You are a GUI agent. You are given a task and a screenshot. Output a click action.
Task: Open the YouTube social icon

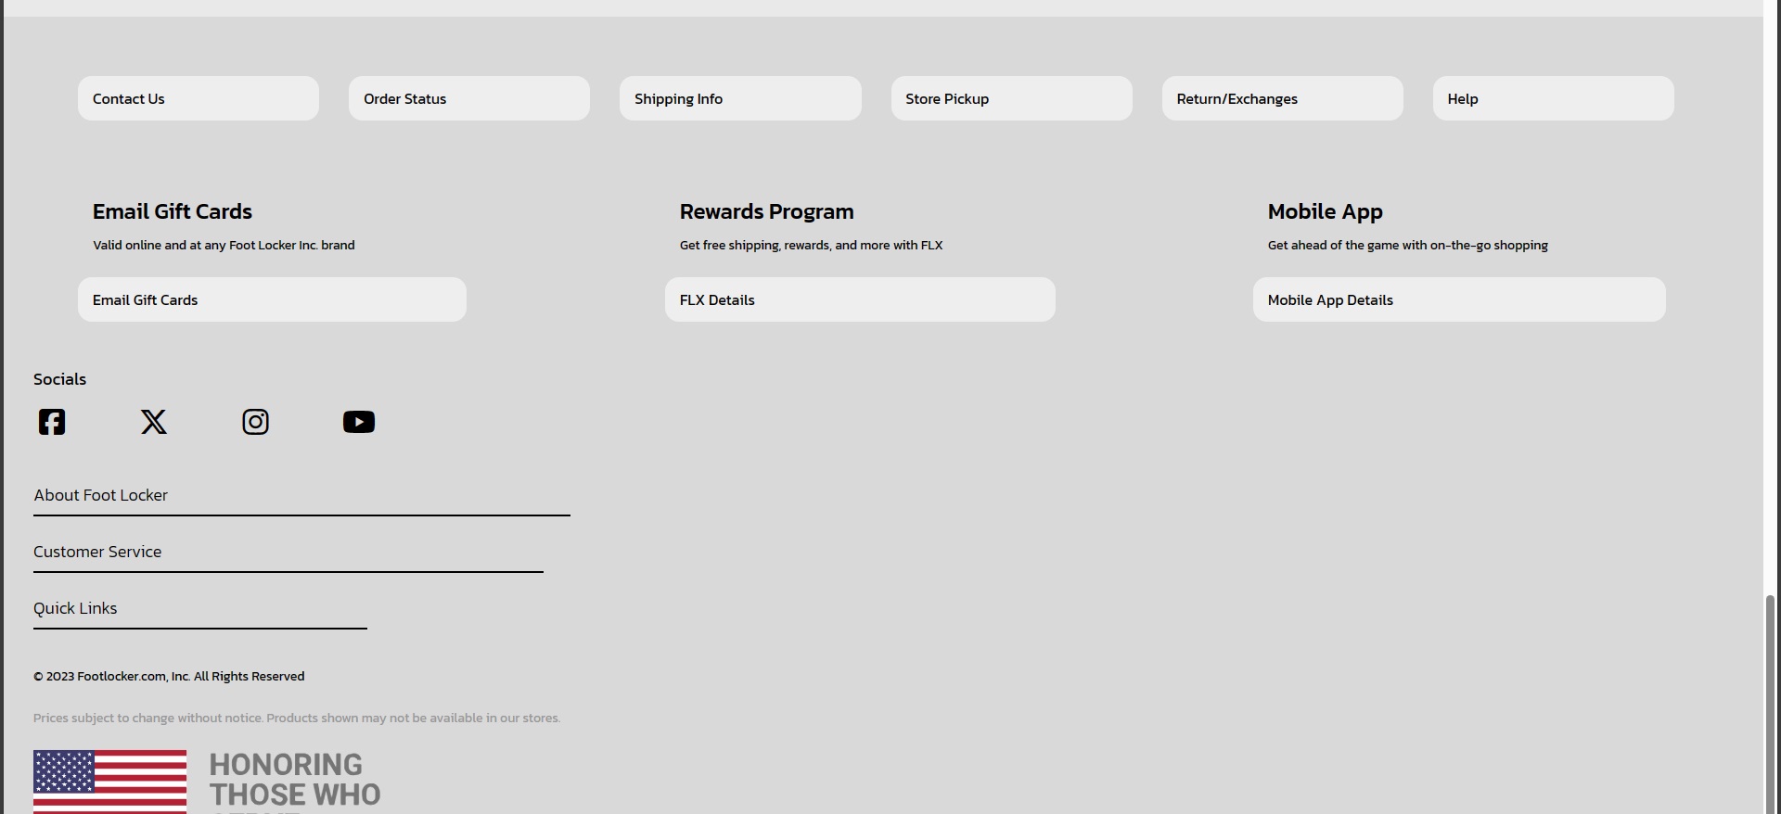[358, 422]
